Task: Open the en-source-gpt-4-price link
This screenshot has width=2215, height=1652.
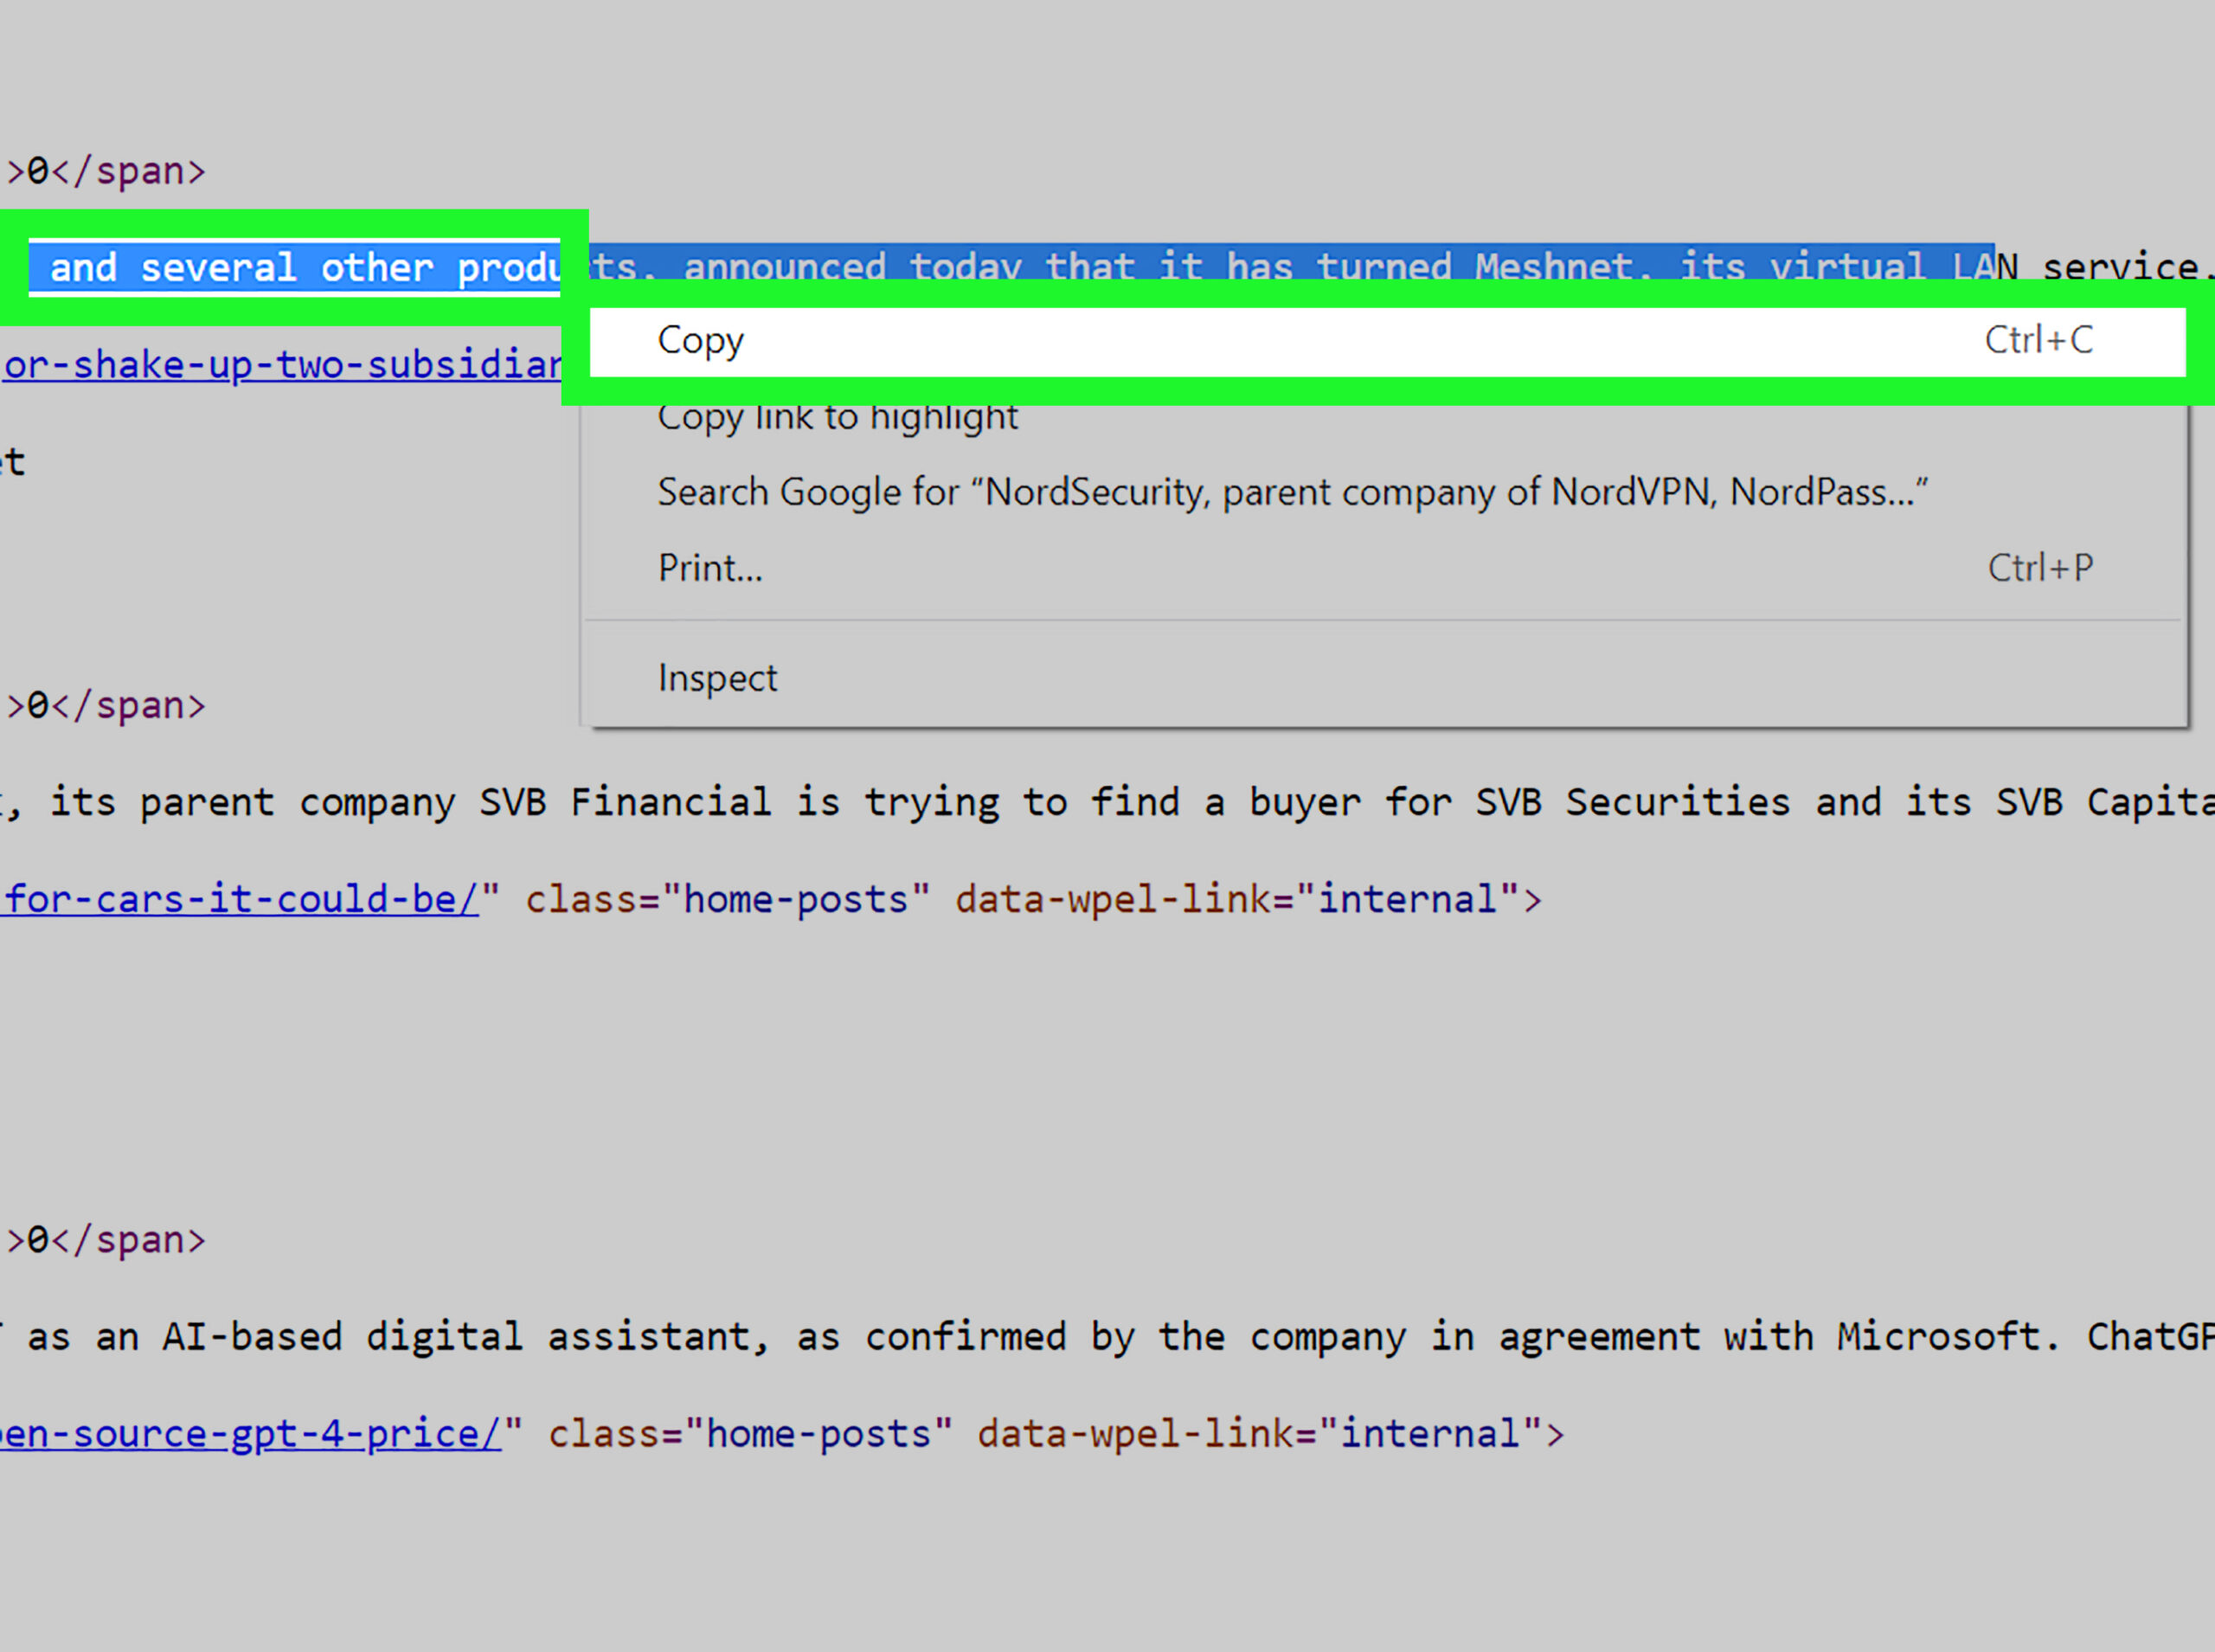Action: pyautogui.click(x=250, y=1433)
